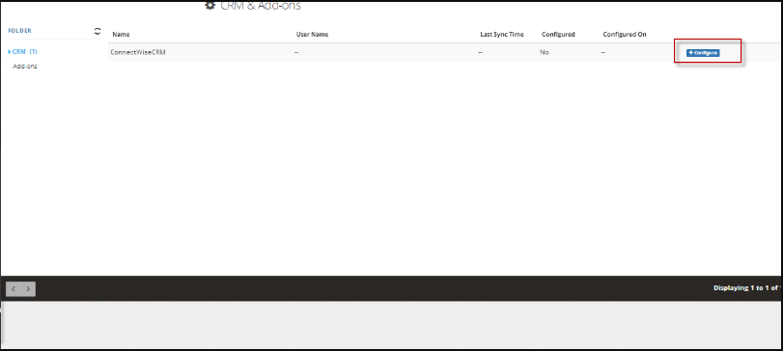Click the Displaying 1 to 1 status text
This screenshot has height=351, width=783.
(747, 288)
